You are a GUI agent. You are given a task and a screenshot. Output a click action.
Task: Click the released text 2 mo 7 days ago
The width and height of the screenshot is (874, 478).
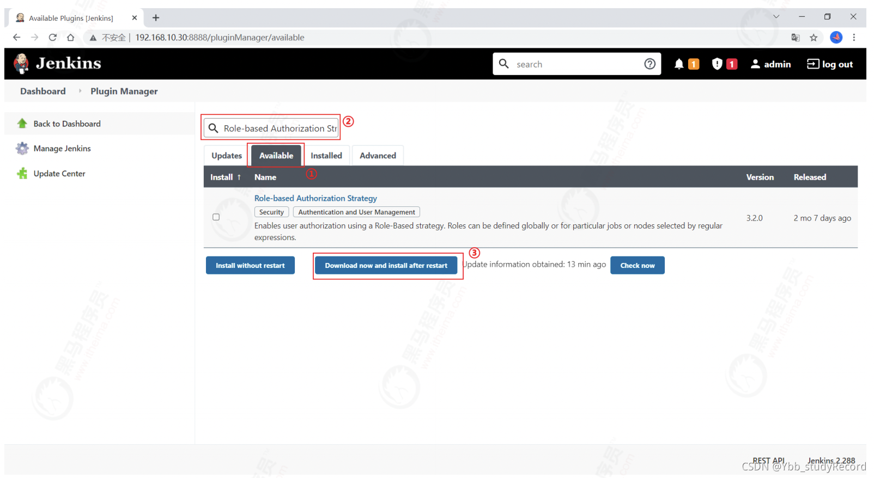coord(822,218)
